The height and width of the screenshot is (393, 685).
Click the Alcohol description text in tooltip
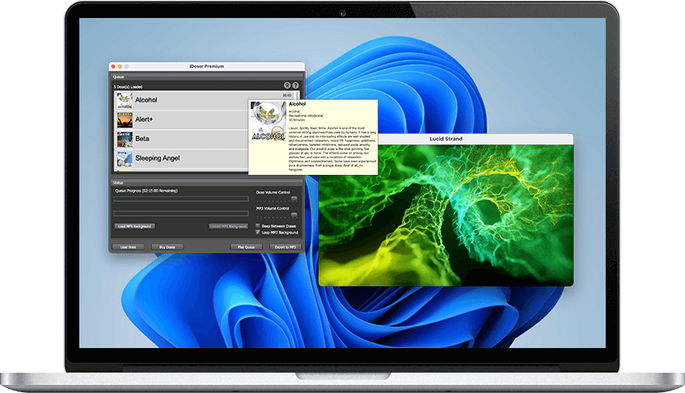[x=332, y=149]
